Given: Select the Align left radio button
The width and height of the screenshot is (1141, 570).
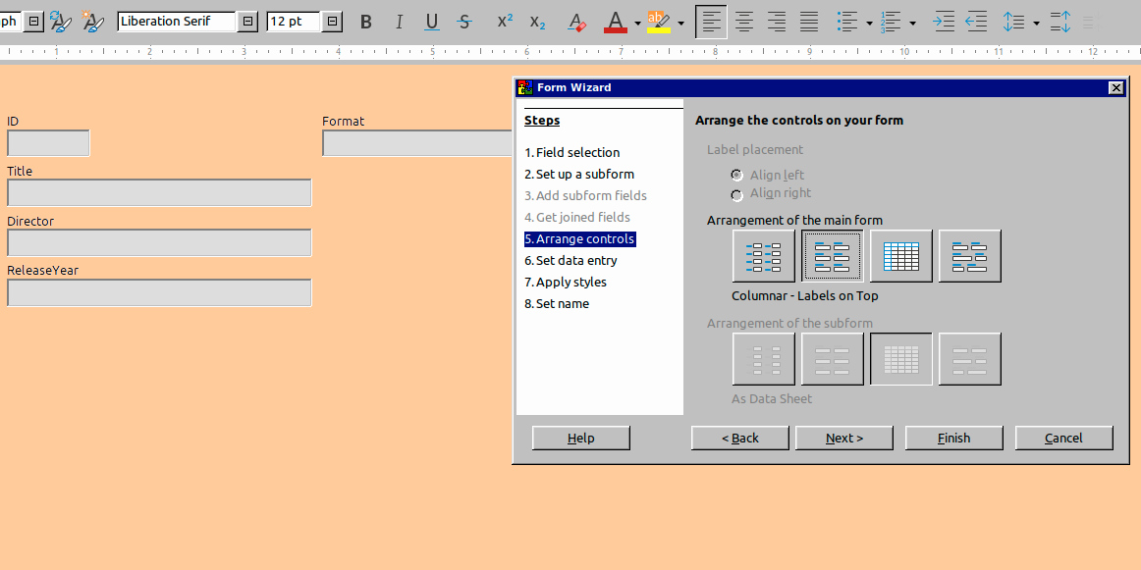Looking at the screenshot, I should [x=736, y=175].
